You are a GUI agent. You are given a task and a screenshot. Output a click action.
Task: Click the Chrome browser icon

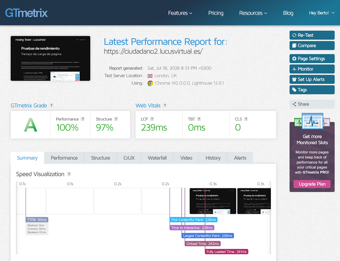(150, 83)
